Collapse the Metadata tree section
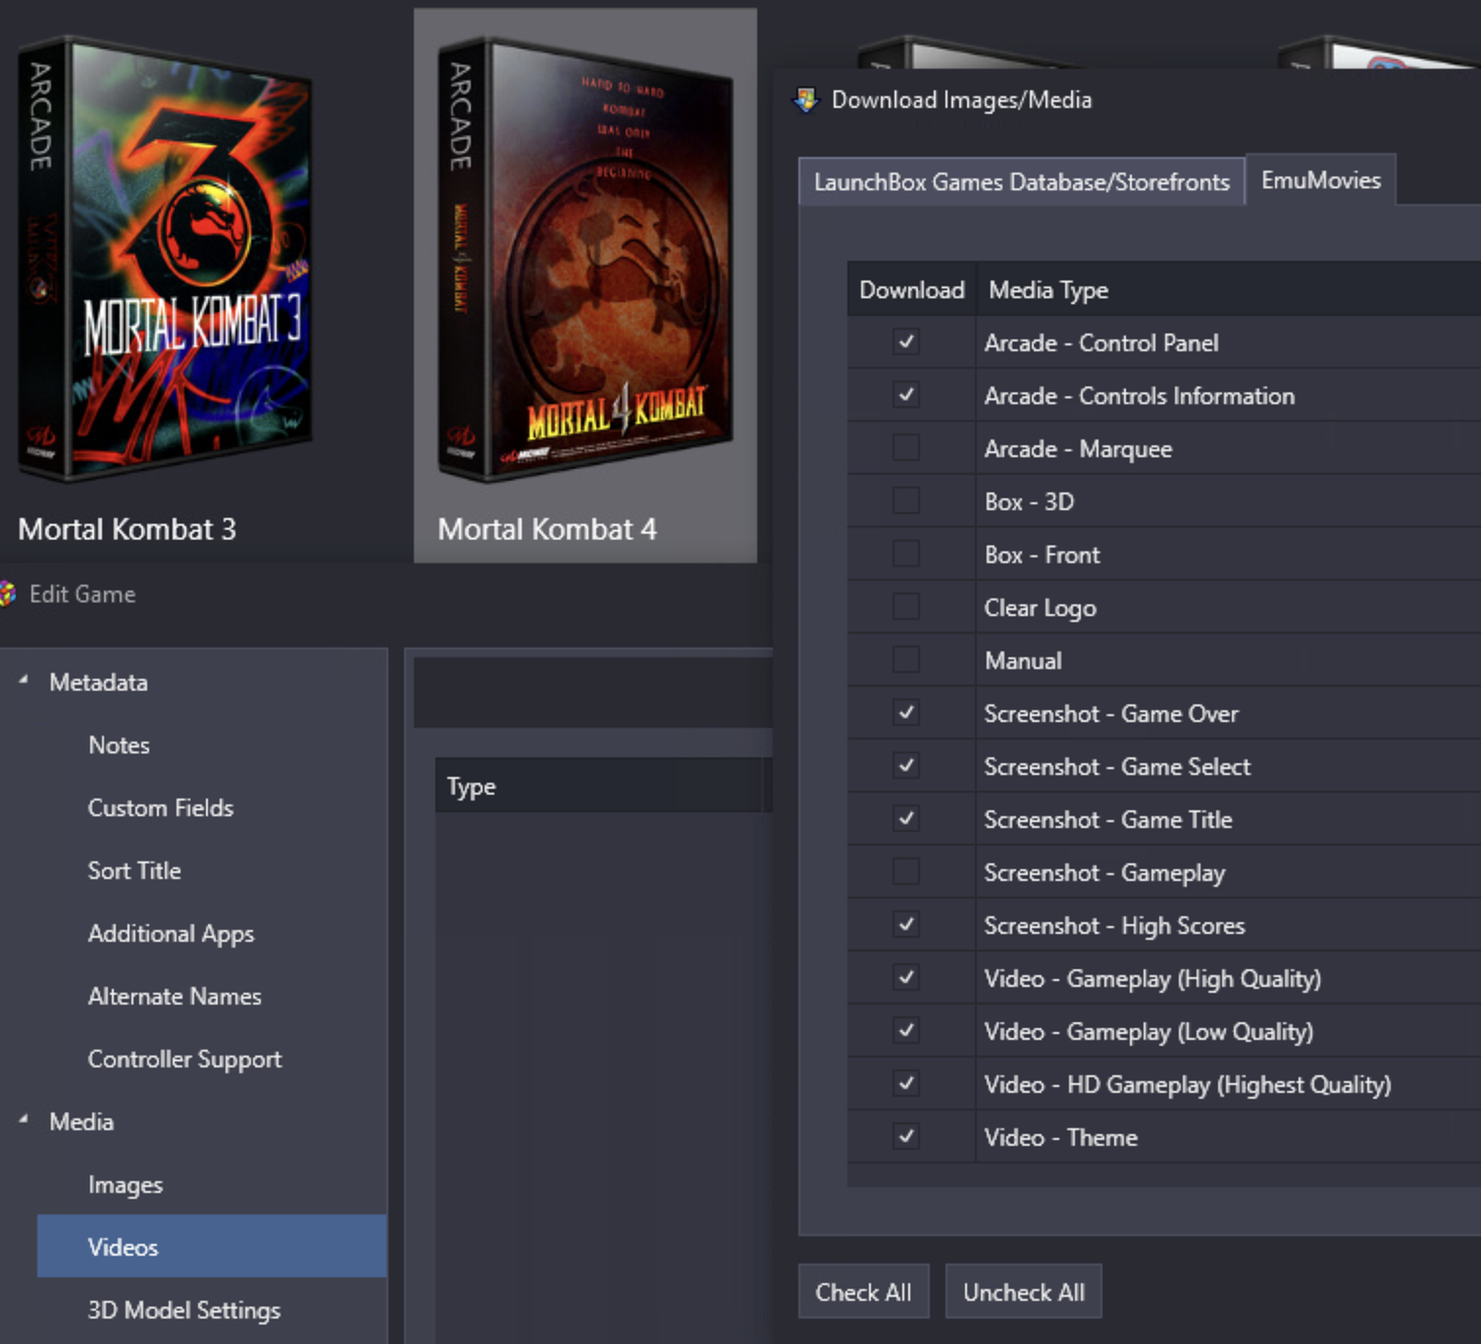 [24, 681]
